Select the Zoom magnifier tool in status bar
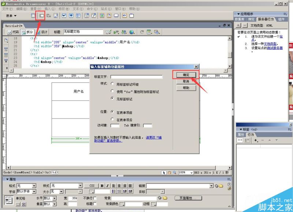 coord(175,172)
